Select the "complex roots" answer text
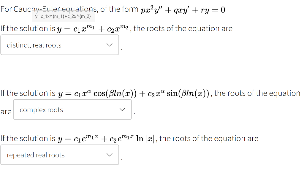This screenshot has width=304, height=176. [x=41, y=110]
